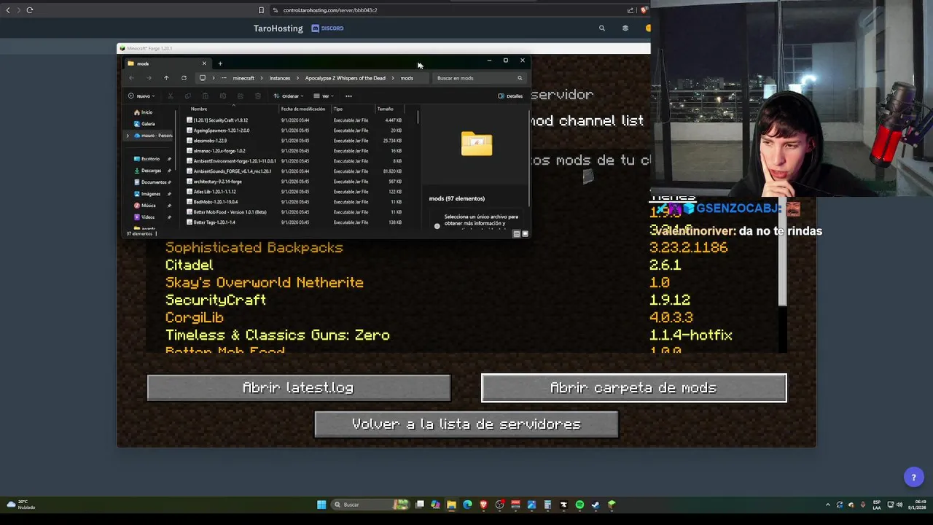Switch Explorer to details list view icon
Viewport: 933px width, 525px height.
pyautogui.click(x=516, y=234)
